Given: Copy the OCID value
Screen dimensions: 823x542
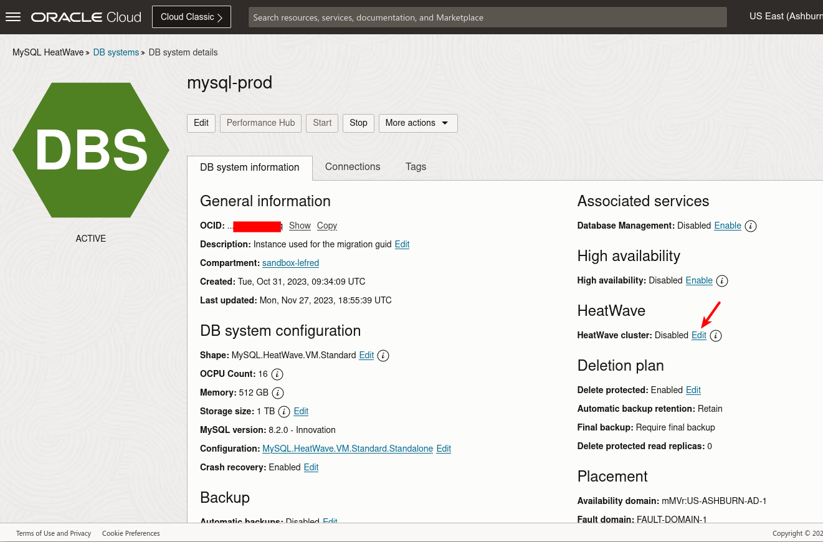Looking at the screenshot, I should [x=326, y=226].
